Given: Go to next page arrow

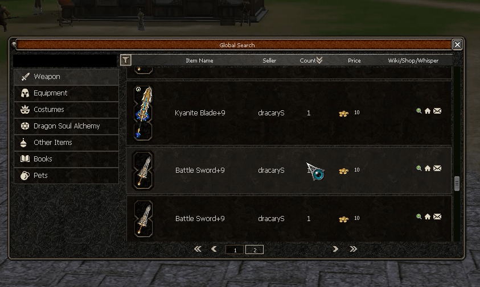Looking at the screenshot, I should tap(335, 249).
